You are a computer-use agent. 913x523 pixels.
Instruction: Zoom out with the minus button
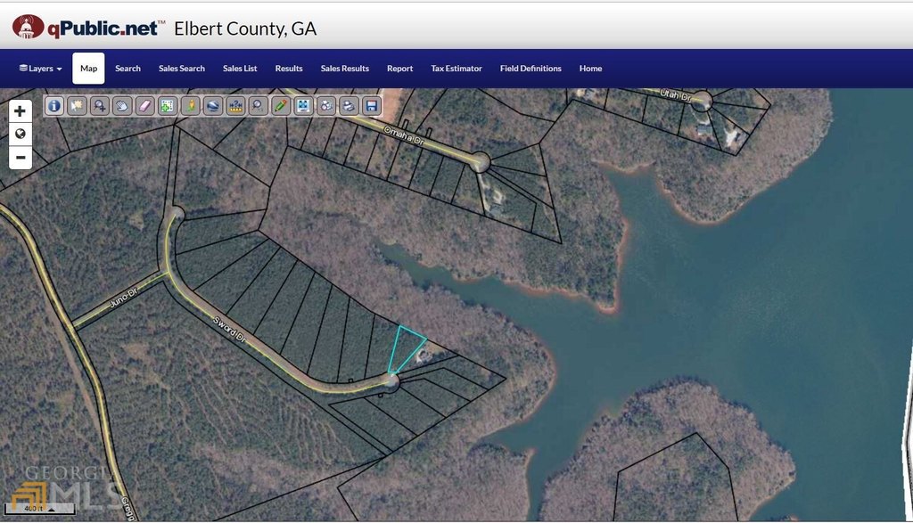click(21, 158)
